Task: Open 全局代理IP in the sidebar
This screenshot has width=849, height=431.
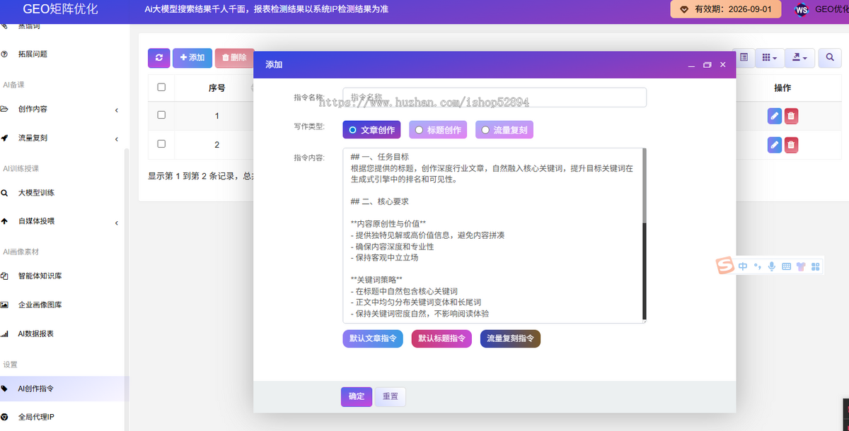Action: (x=36, y=417)
